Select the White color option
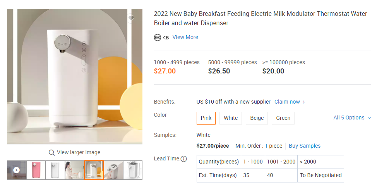Image resolution: width=377 pixels, height=184 pixels. tap(231, 118)
